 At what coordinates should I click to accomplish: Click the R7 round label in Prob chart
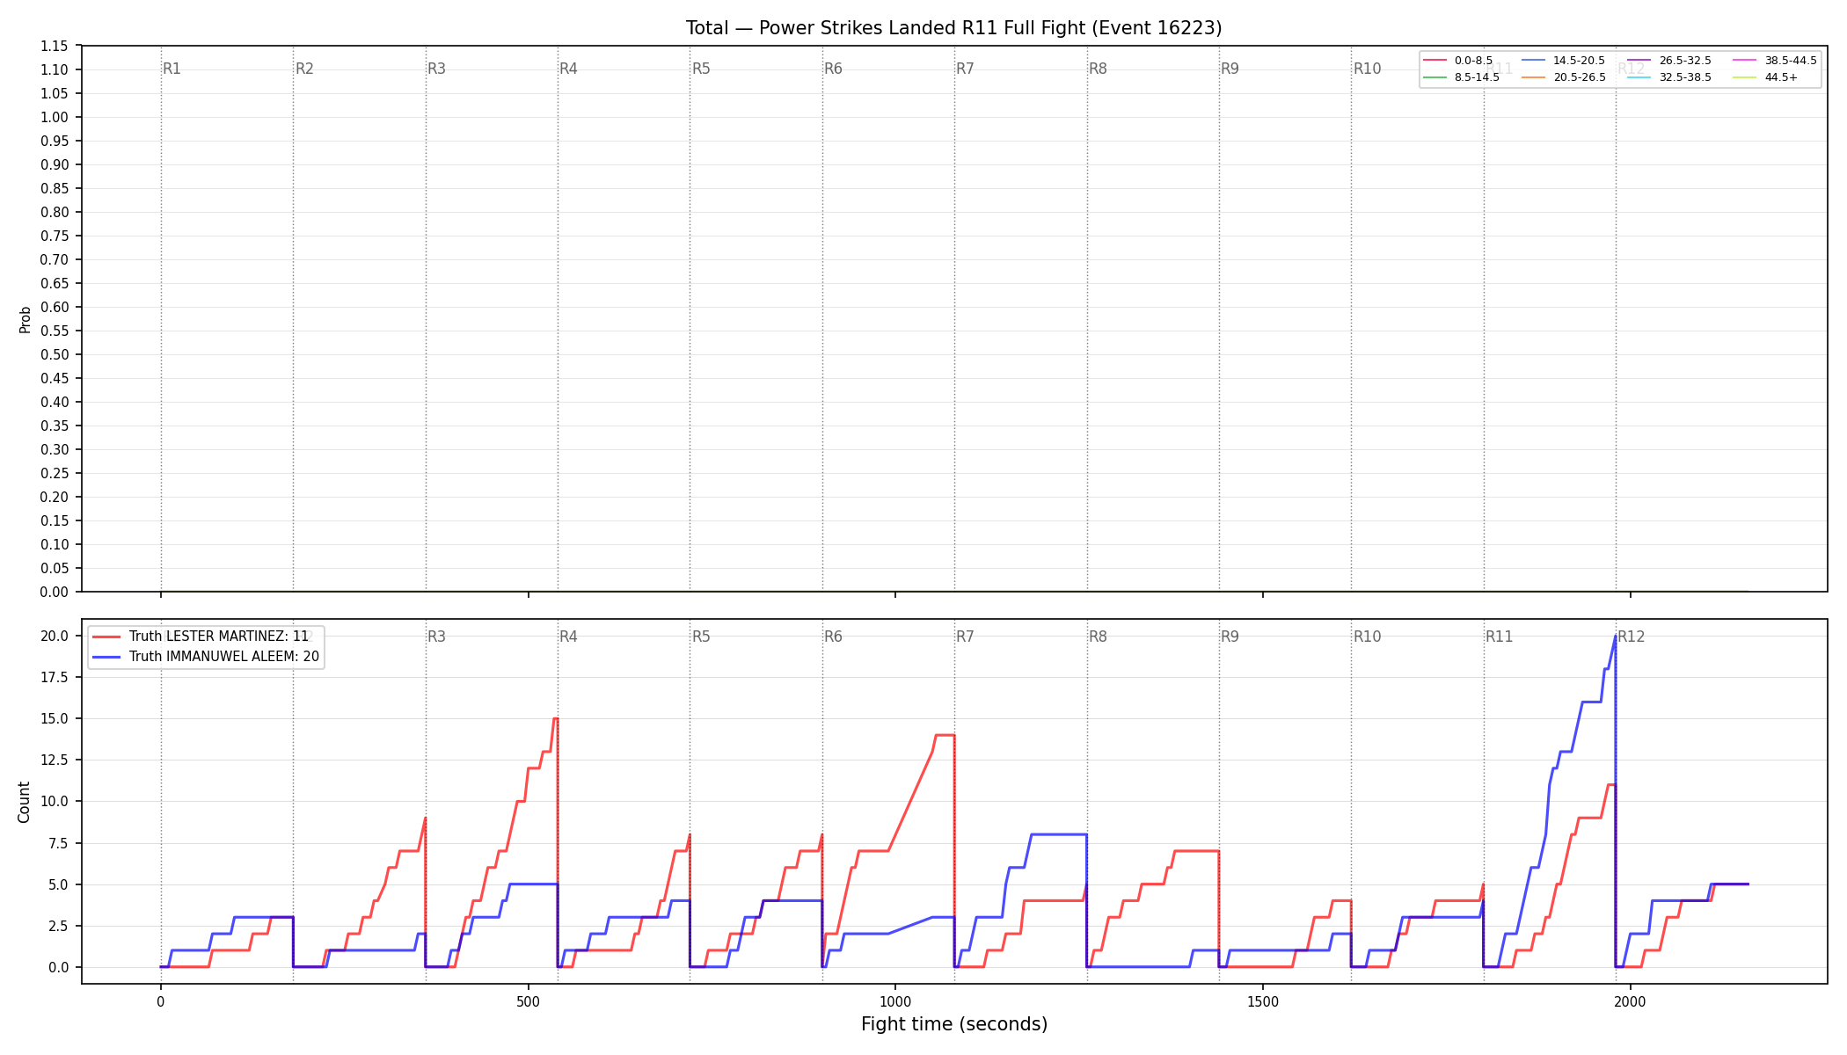[965, 69]
